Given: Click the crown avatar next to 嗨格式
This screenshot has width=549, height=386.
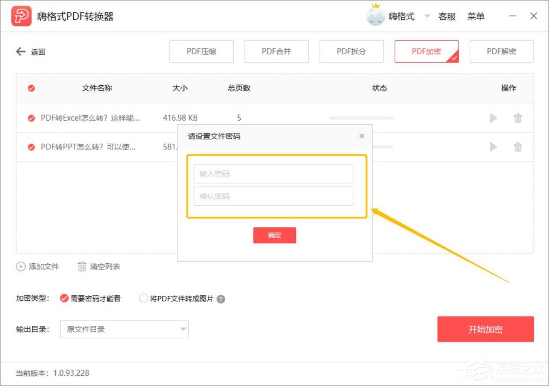Looking at the screenshot, I should (375, 16).
